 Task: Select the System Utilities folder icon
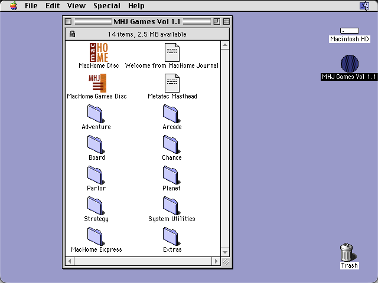pos(172,206)
